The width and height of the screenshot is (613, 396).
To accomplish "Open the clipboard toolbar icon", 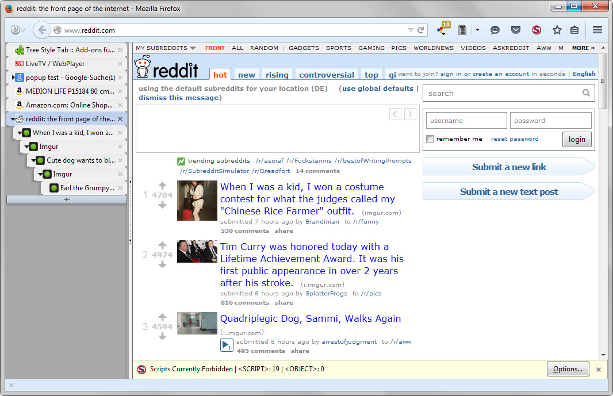I will tap(462, 30).
